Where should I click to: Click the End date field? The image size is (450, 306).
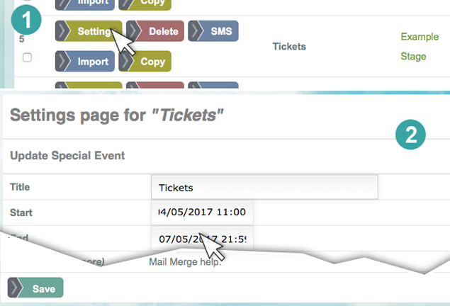202,239
